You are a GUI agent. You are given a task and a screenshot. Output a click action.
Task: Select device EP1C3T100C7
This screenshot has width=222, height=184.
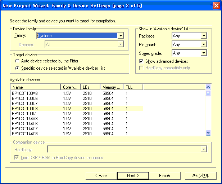pos(77,103)
